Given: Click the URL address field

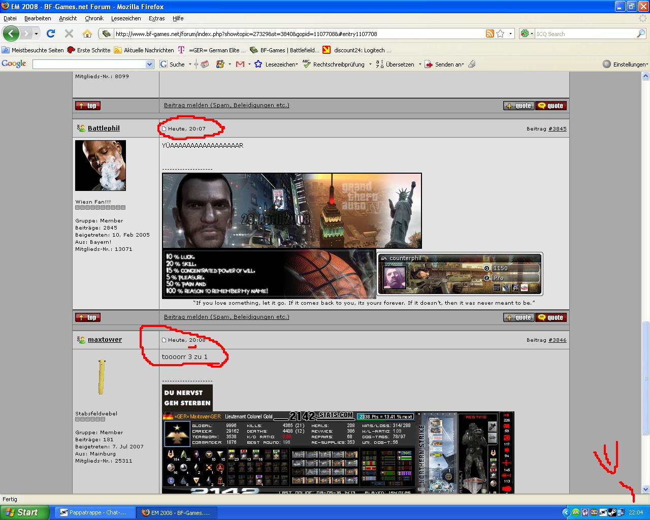Looking at the screenshot, I should [299, 34].
